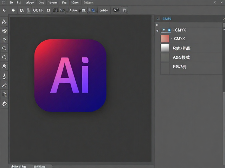Select the magnifier zoom icon in the top toolbar
Image resolution: width=225 pixels, height=168 pixels.
pos(22,10)
